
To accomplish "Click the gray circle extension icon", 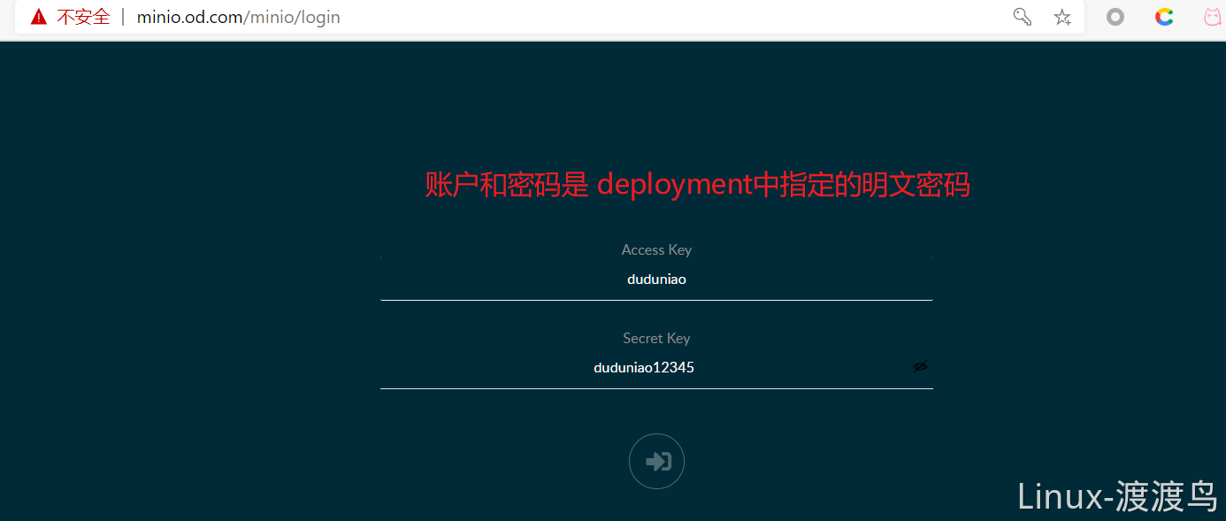I will point(1115,17).
